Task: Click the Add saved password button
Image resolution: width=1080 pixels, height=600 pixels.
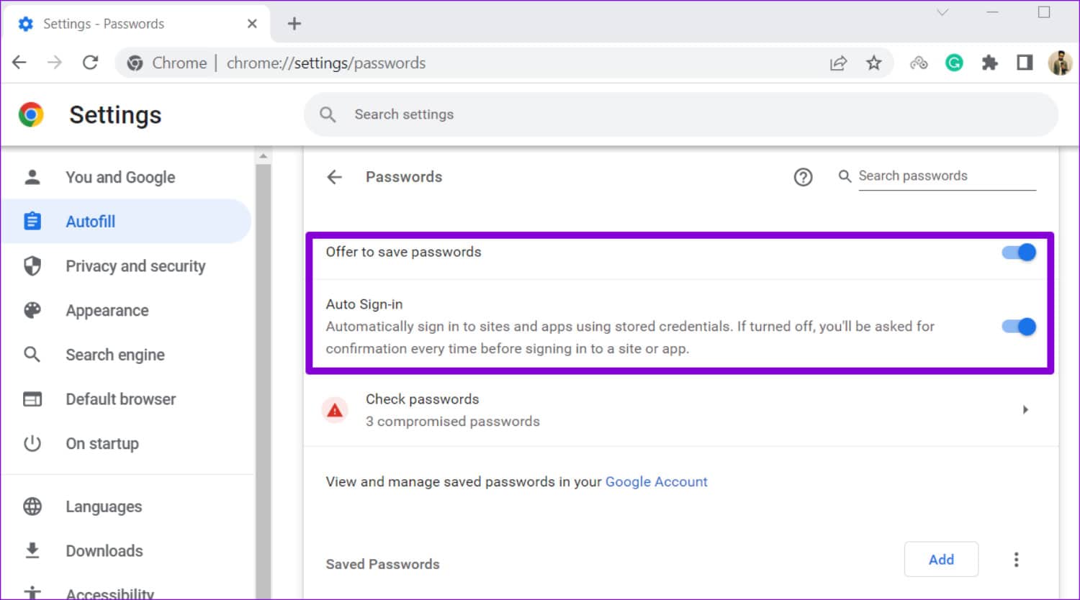Action: (x=941, y=560)
